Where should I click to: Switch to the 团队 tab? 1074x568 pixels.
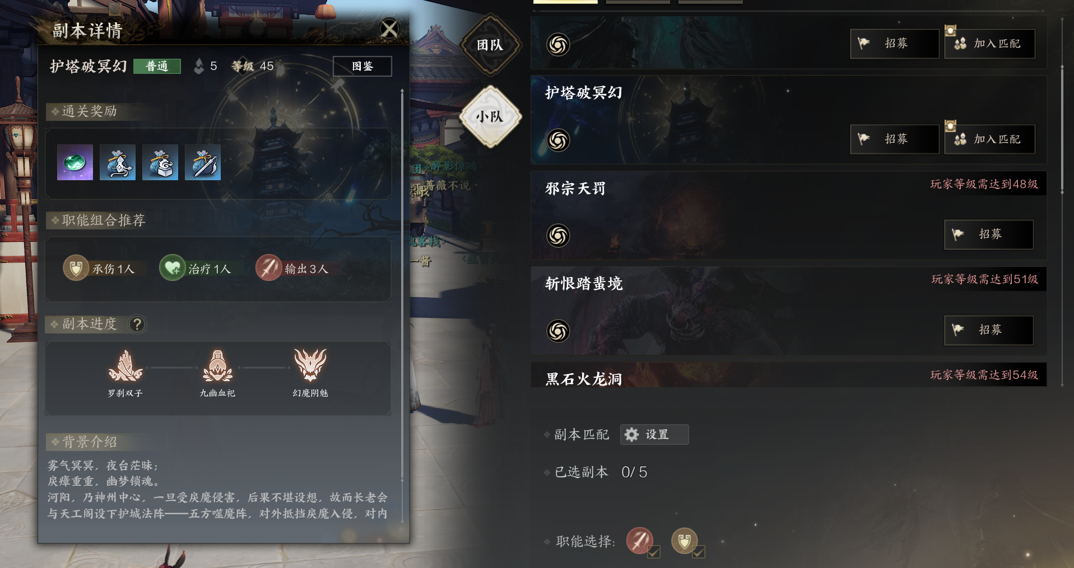[x=490, y=45]
